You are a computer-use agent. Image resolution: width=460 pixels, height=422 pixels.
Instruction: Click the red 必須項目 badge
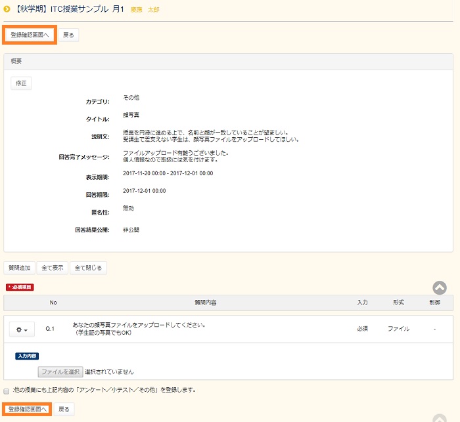pyautogui.click(x=20, y=287)
